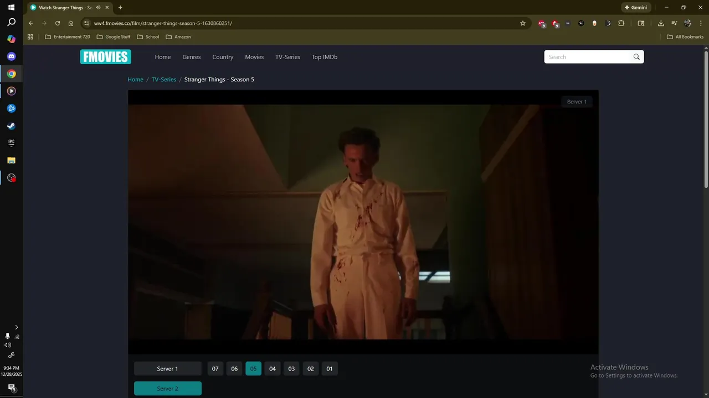Open Windows search in taskbar

(11, 23)
